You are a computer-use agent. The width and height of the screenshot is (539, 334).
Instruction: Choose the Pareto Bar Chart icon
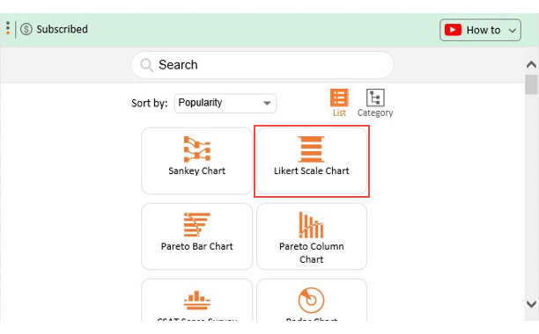pyautogui.click(x=196, y=225)
